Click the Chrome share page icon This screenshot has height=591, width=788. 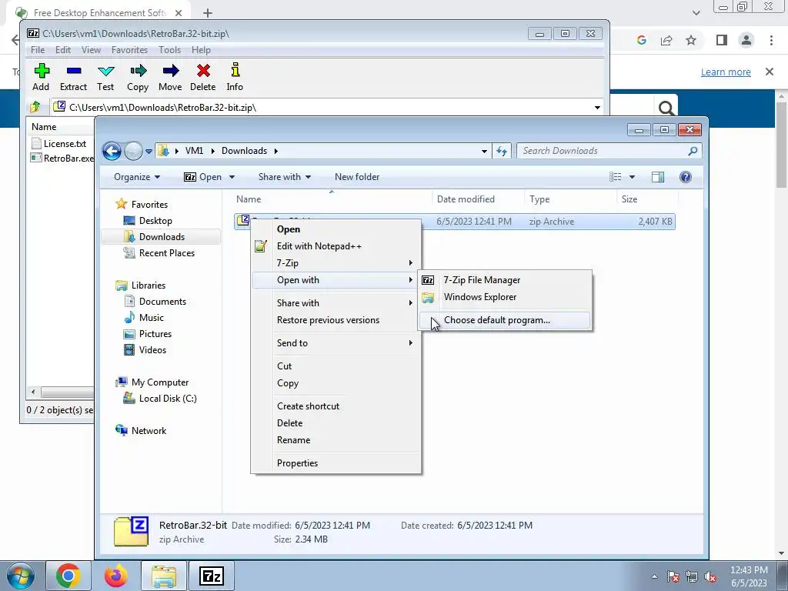(x=666, y=40)
